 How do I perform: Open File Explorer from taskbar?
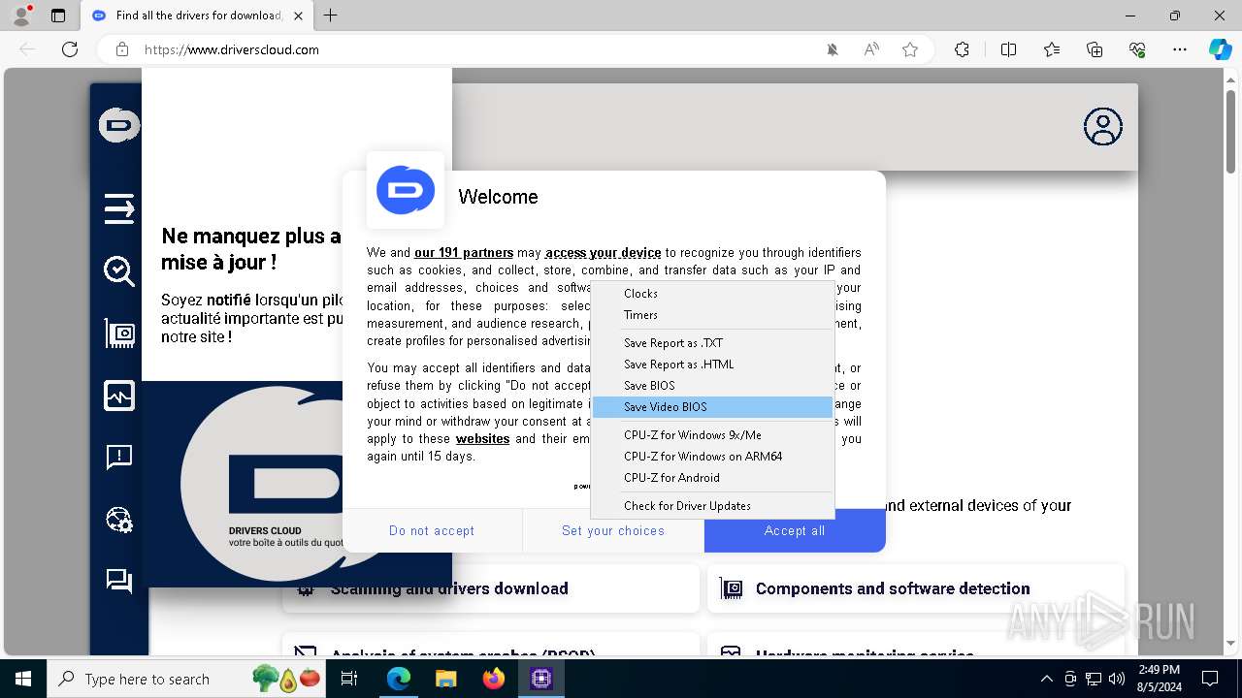pyautogui.click(x=445, y=679)
